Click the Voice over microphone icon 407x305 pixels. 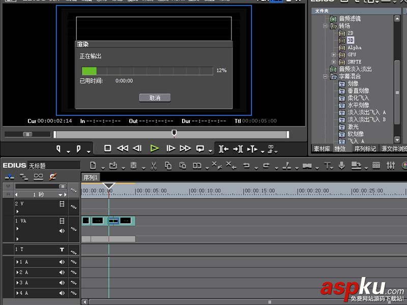coord(341,166)
